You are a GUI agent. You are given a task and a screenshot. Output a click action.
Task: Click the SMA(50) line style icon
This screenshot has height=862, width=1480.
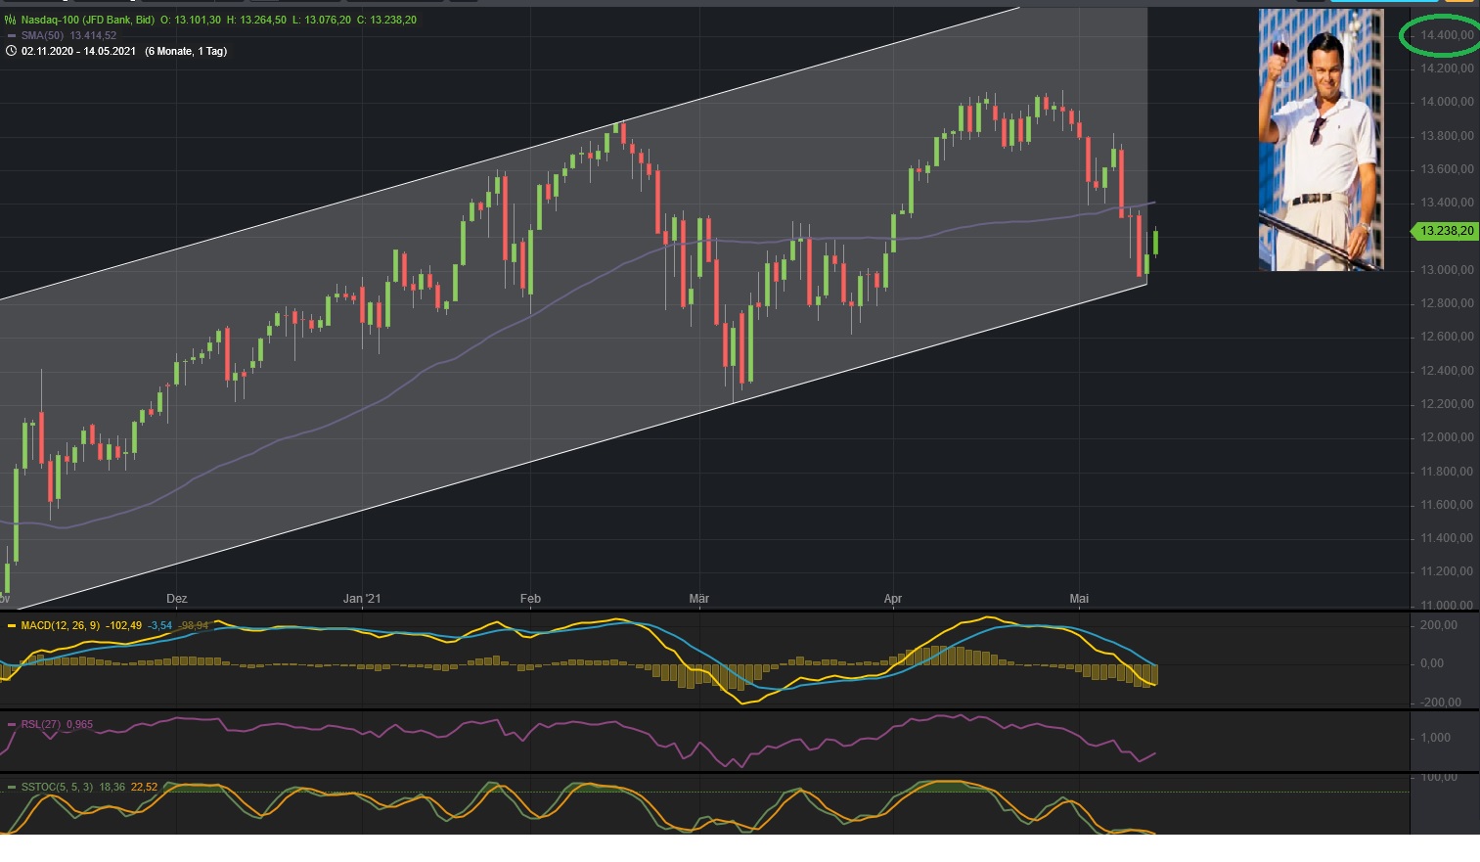pos(11,33)
